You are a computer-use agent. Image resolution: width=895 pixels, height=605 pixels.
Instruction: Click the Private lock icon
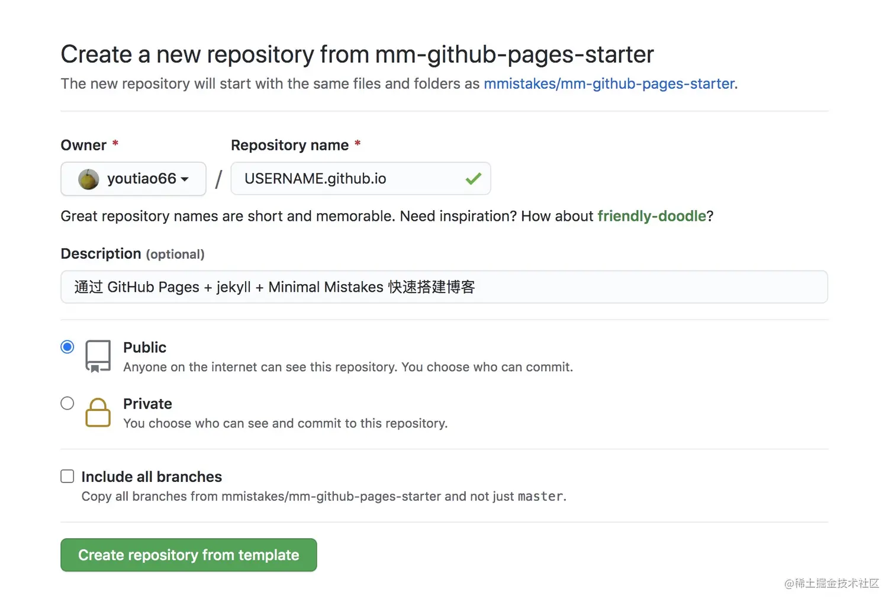[x=98, y=412]
